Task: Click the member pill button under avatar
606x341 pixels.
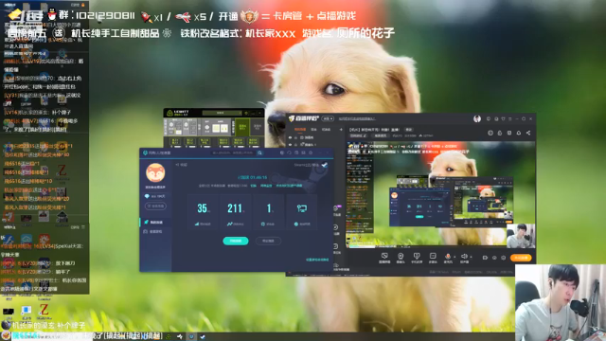Action: pyautogui.click(x=155, y=206)
